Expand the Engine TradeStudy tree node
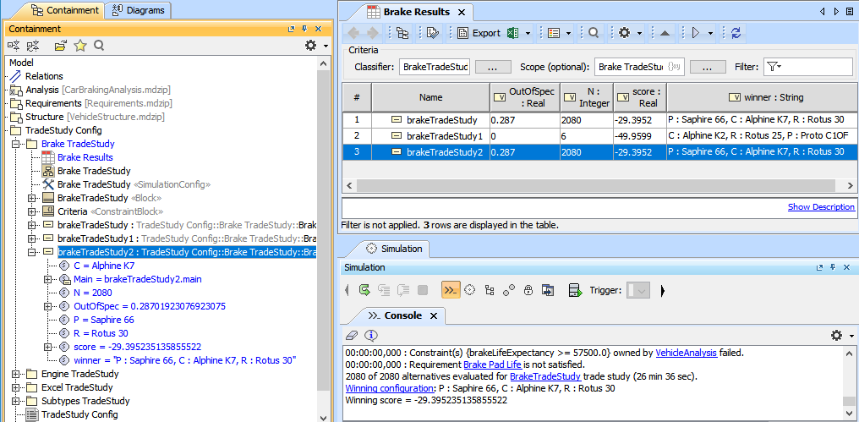This screenshot has height=422, width=859. click(x=17, y=374)
